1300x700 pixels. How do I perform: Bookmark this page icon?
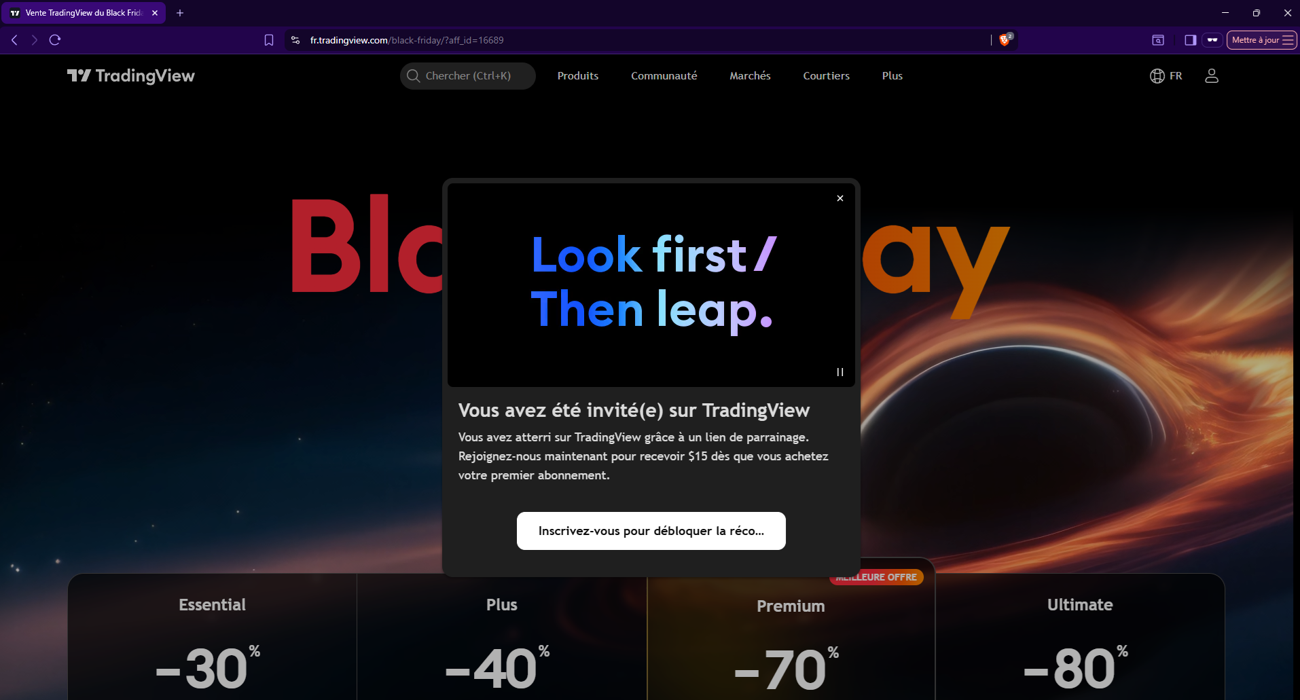coord(269,40)
